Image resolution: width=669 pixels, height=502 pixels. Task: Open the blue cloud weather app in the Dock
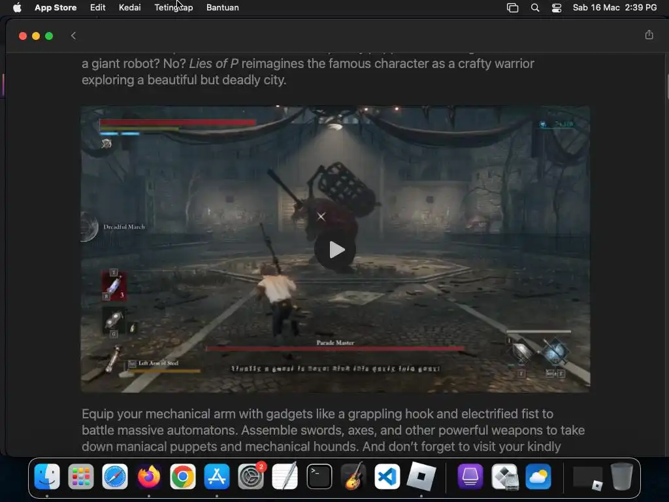click(x=538, y=477)
